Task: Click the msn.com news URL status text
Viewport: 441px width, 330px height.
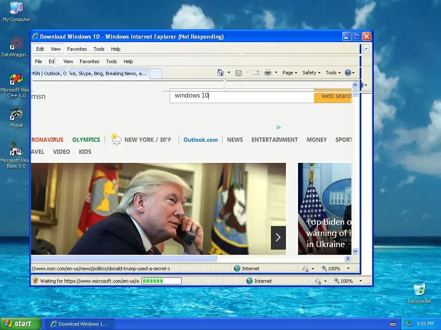Action: (x=101, y=269)
